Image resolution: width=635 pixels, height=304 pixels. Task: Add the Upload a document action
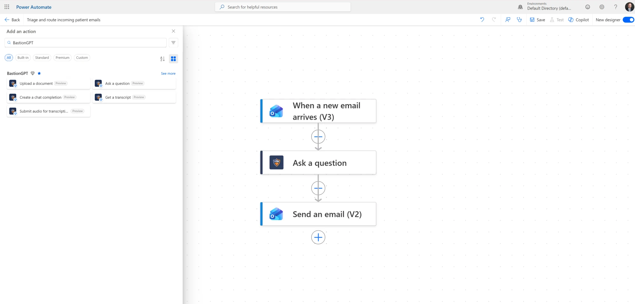pos(49,84)
